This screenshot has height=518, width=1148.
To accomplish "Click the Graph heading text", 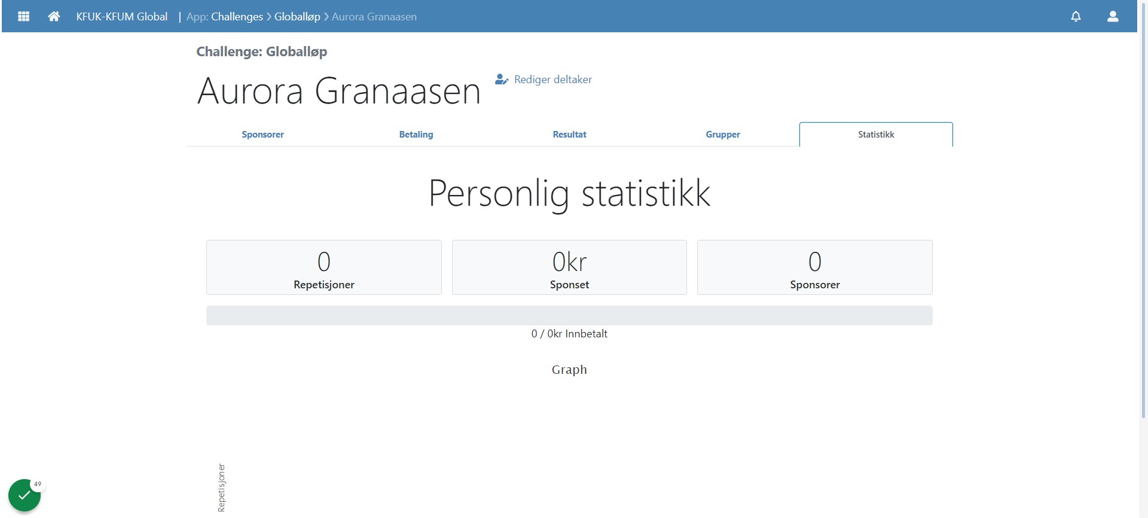I will (569, 370).
